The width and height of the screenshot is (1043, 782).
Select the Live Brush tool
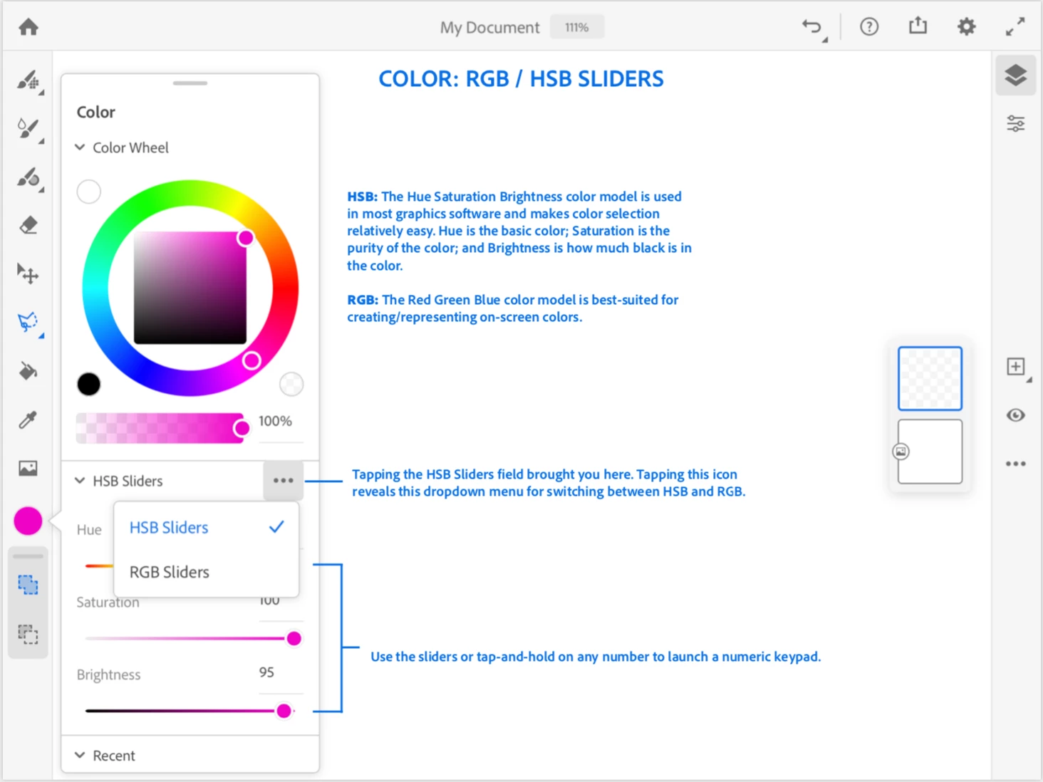click(x=28, y=129)
